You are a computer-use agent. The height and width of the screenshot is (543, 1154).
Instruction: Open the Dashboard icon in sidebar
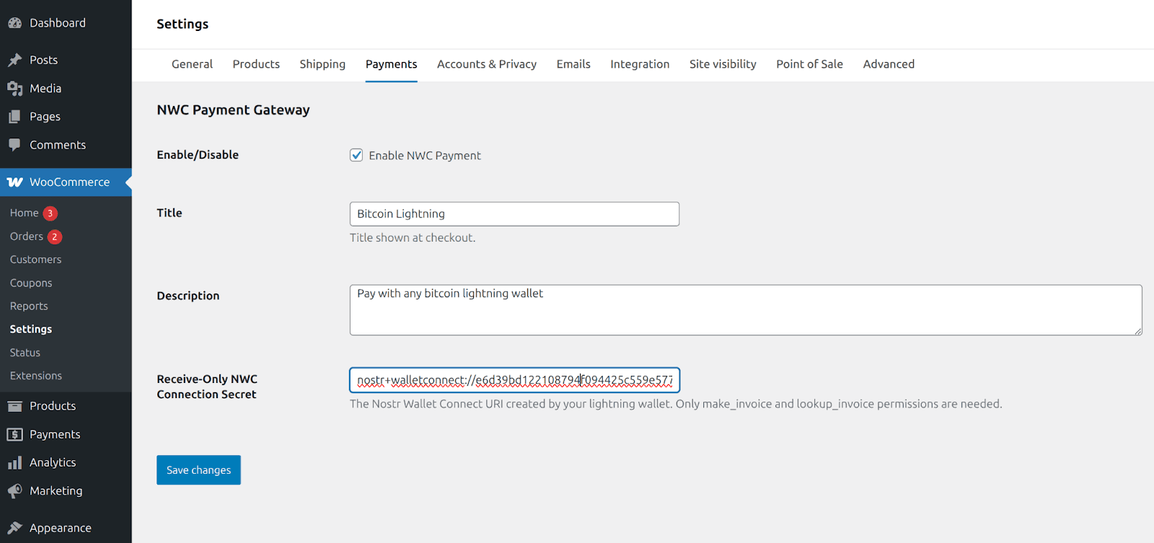tap(14, 23)
